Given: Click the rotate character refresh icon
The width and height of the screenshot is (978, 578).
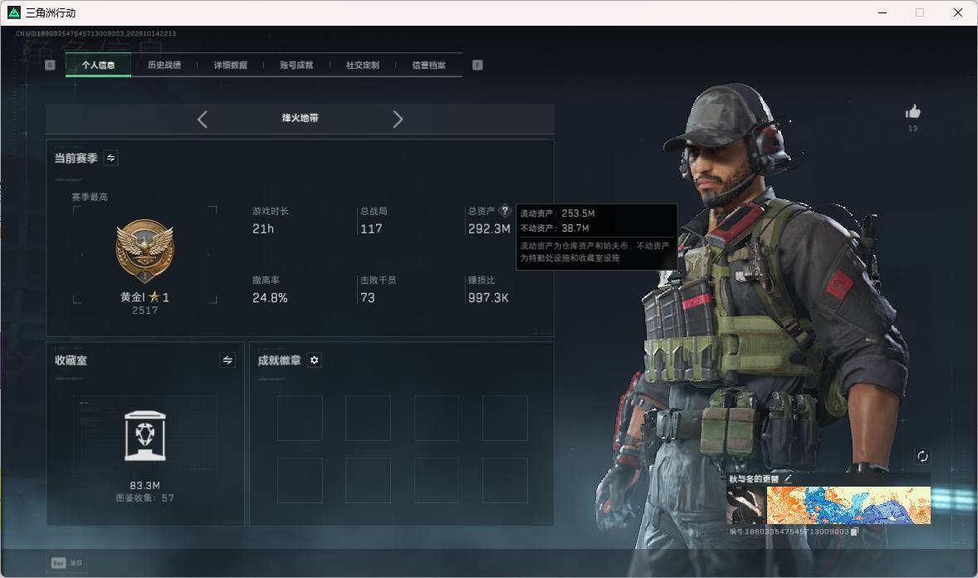Looking at the screenshot, I should click(922, 456).
